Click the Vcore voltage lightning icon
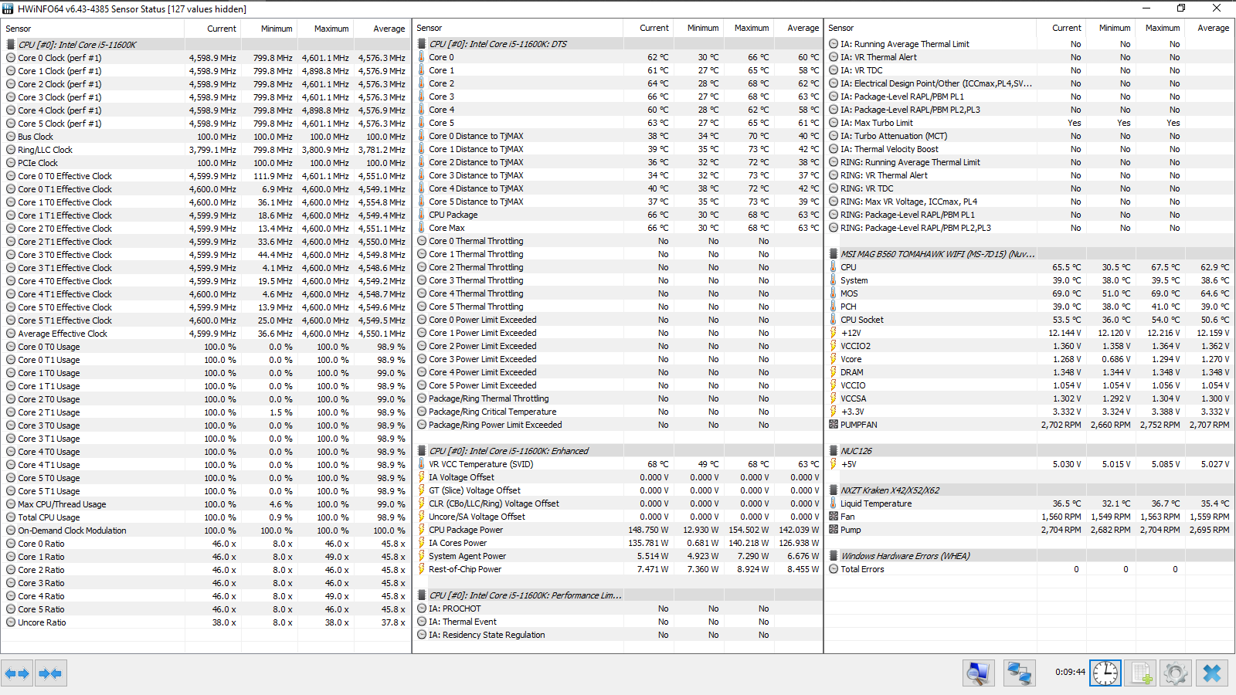This screenshot has width=1236, height=695. (x=834, y=359)
